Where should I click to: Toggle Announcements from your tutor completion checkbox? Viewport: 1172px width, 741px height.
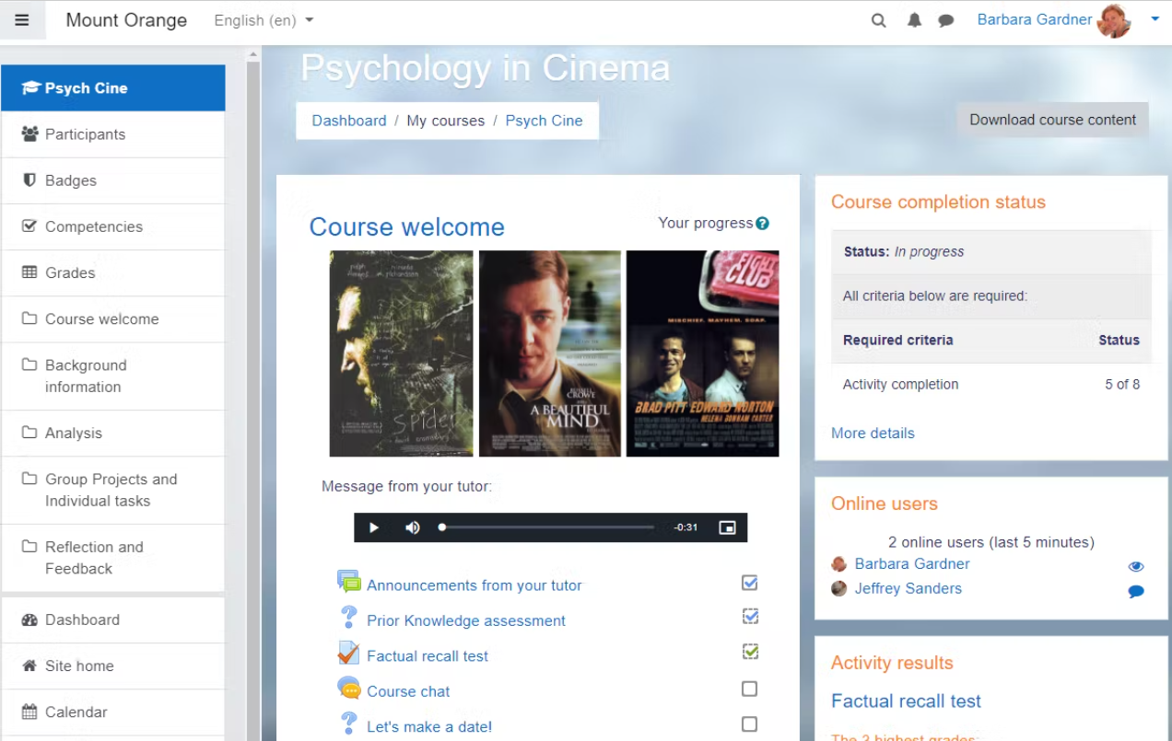[x=750, y=582]
